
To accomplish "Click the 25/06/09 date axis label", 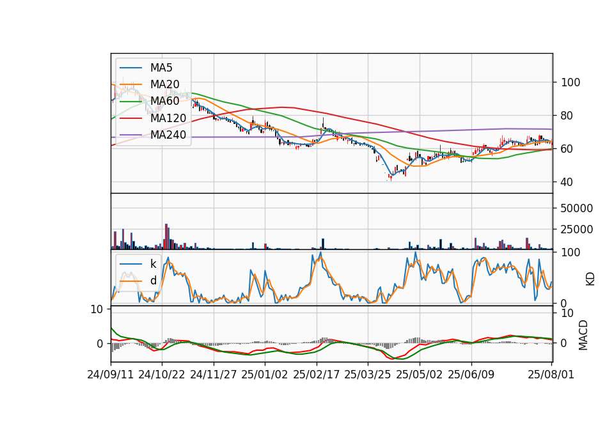I will [471, 375].
